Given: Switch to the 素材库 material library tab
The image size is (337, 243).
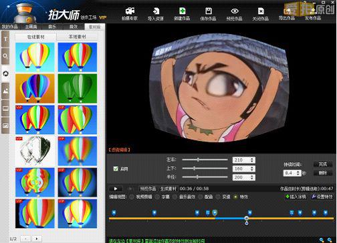Looking at the screenshot, I should coord(94,27).
